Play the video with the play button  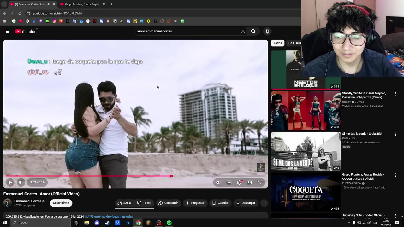(x=10, y=182)
